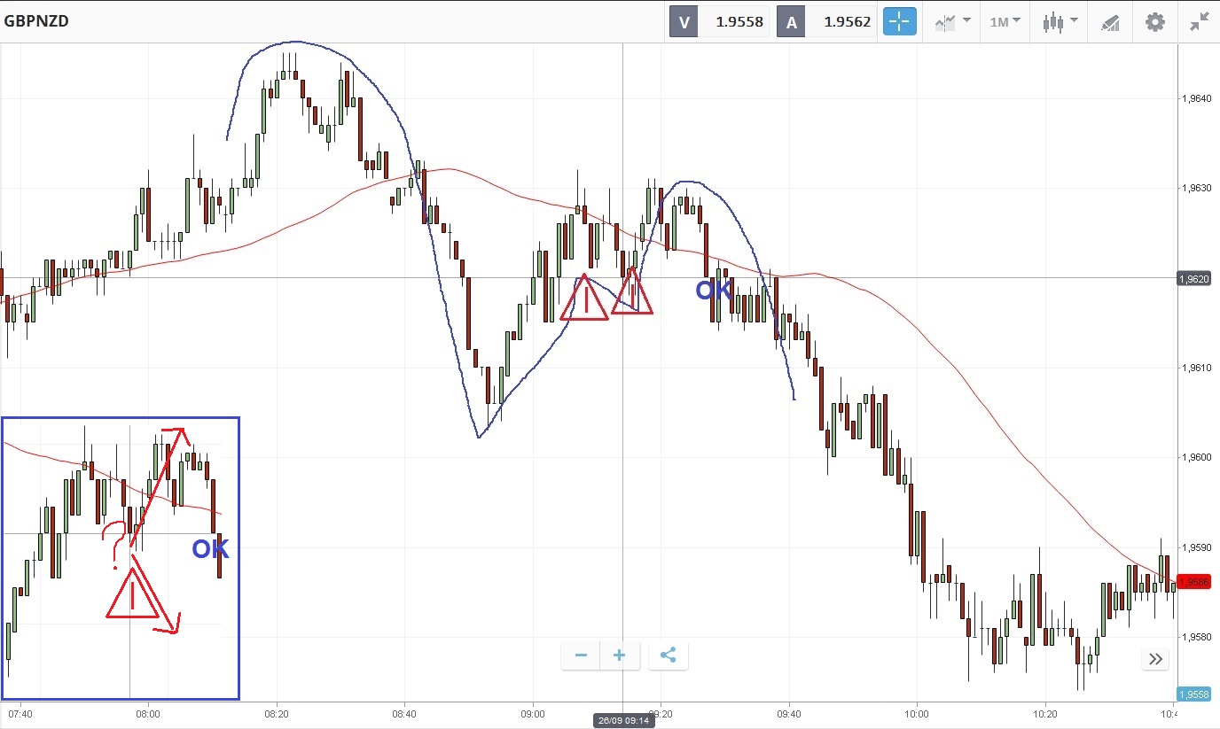Open the drawing tools icon
Screen dimensions: 1220x729
tap(1110, 22)
